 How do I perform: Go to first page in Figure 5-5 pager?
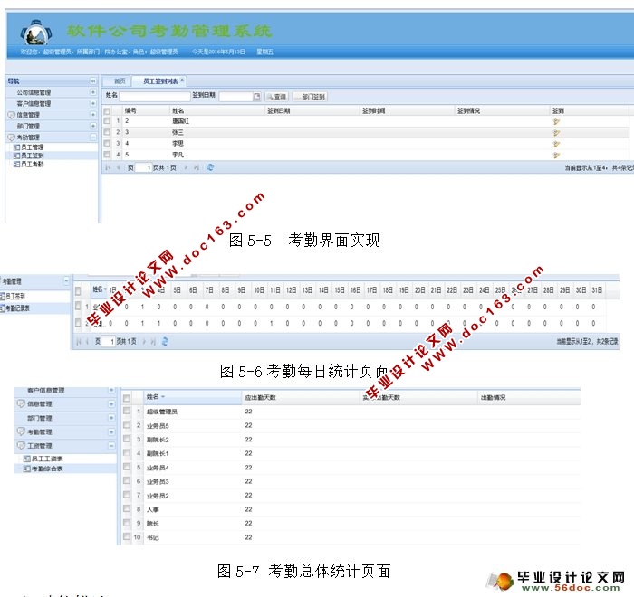tap(108, 167)
